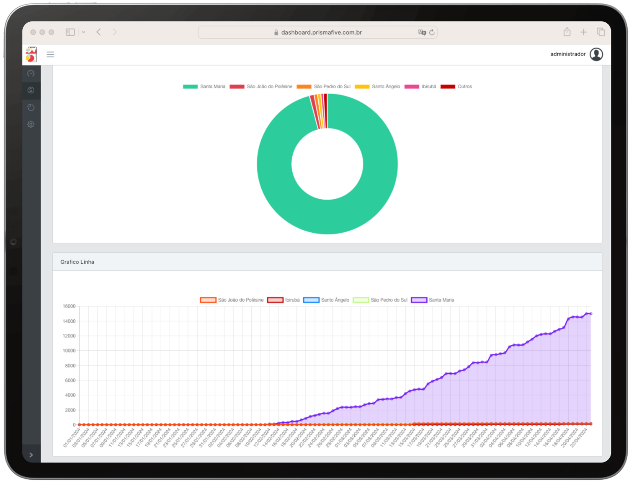This screenshot has width=631, height=483.
Task: Click the dollar sign sidebar icon
Action: (31, 90)
